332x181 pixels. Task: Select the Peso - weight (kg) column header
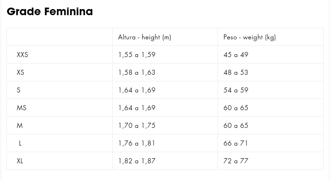pos(249,37)
